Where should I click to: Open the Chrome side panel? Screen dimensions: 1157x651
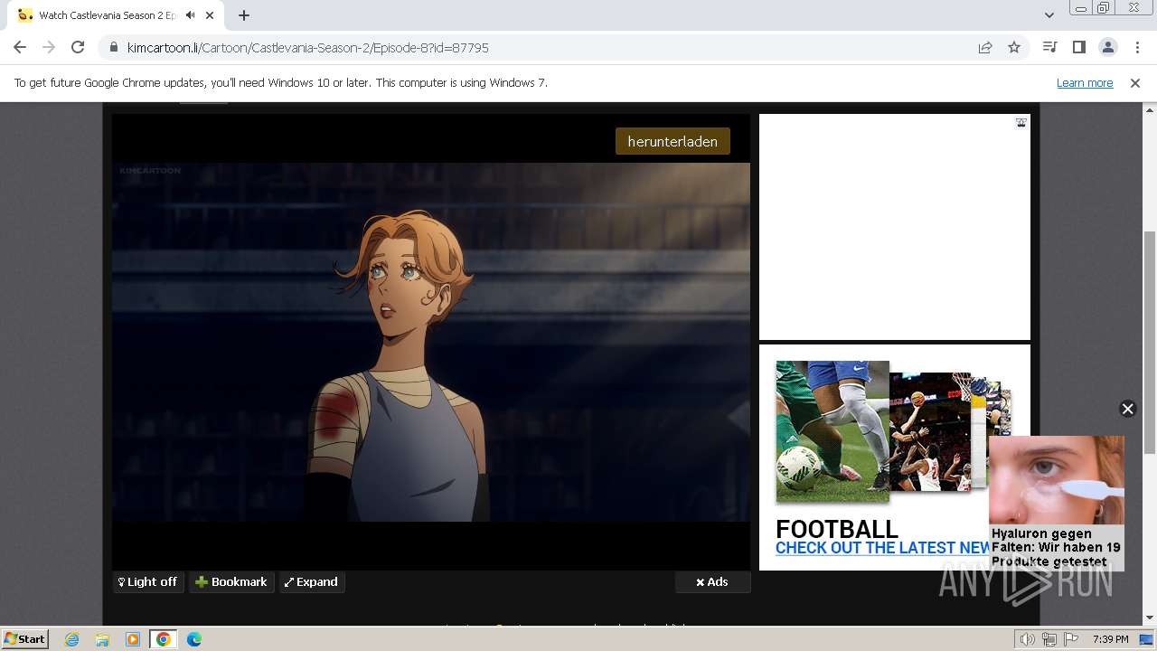(x=1078, y=47)
